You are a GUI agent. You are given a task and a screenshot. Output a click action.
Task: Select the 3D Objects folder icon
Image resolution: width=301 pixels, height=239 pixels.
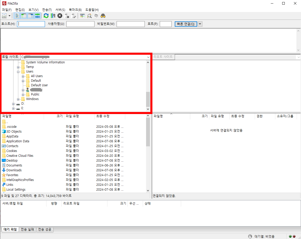point(4,131)
